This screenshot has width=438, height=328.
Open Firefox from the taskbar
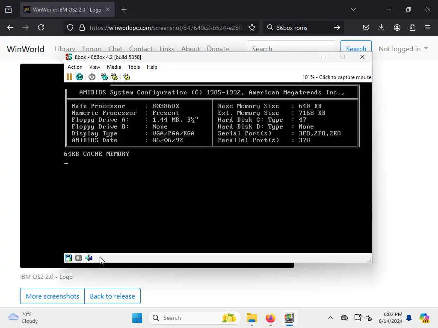click(x=270, y=318)
